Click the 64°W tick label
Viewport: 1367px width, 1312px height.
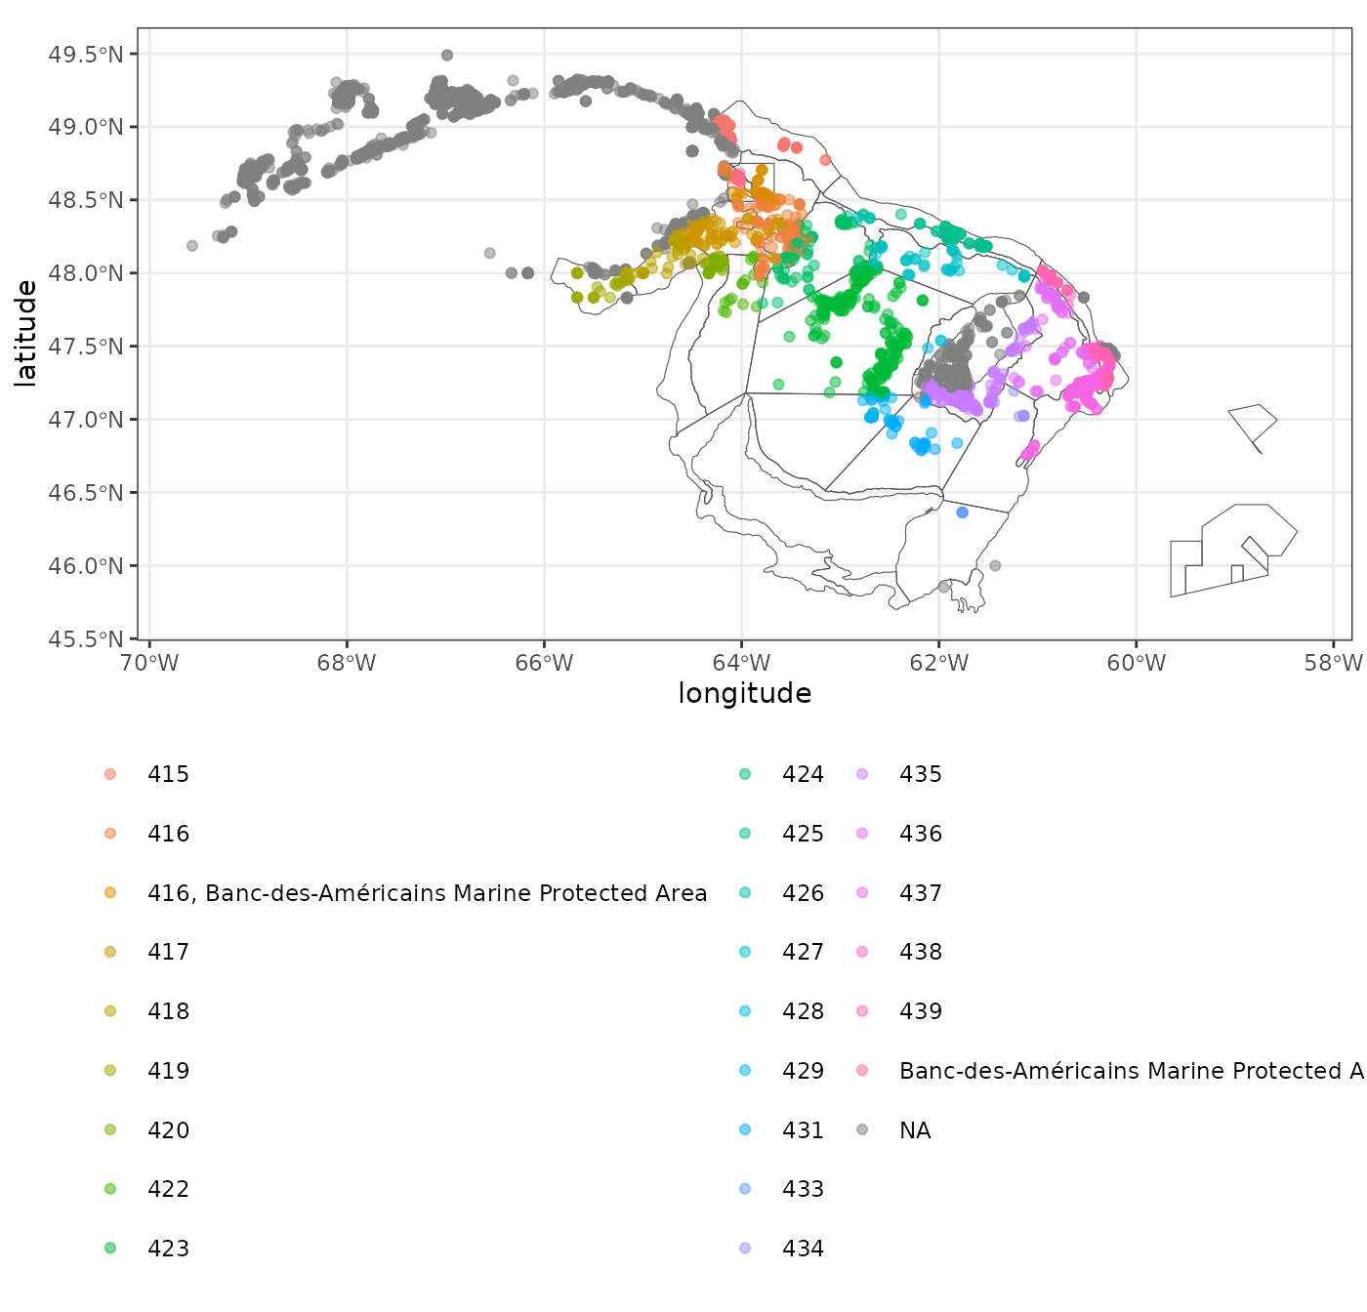point(741,664)
